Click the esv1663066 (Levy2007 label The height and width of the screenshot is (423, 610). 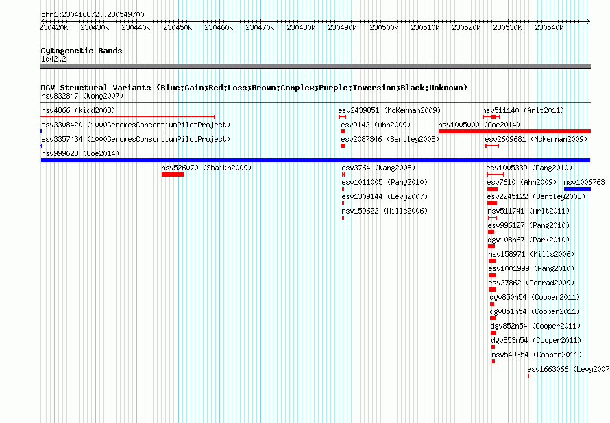coord(568,369)
